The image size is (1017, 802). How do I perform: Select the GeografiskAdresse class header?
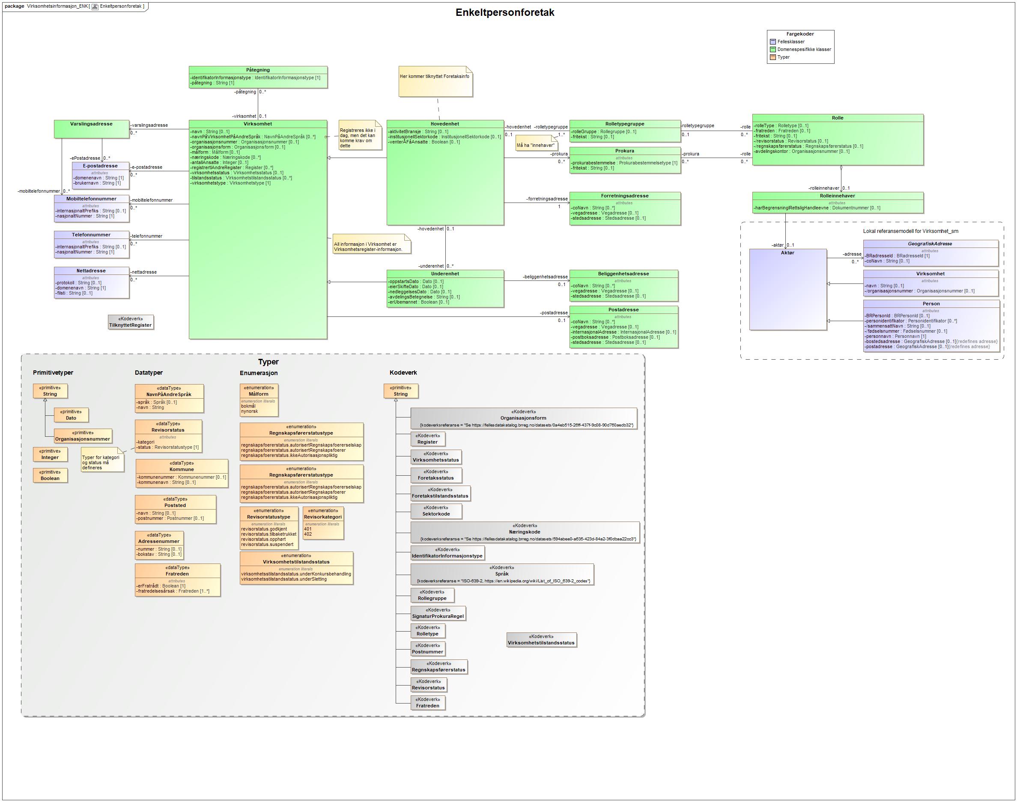(x=930, y=244)
